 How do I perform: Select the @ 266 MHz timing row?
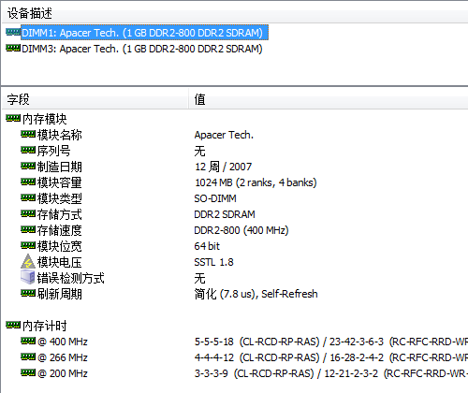click(63, 357)
